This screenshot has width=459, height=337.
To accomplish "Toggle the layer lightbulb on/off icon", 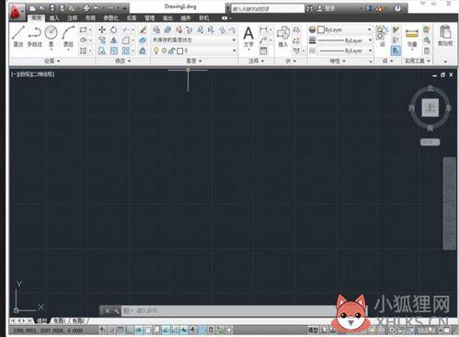I will (156, 51).
